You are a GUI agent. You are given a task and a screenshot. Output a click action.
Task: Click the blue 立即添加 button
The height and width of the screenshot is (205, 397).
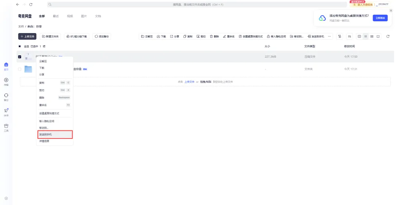380,18
